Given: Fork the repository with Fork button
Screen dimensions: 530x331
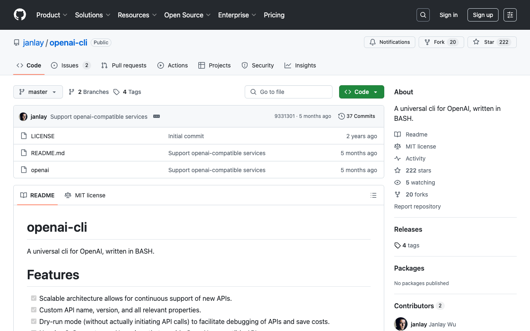Looking at the screenshot, I should pos(441,42).
